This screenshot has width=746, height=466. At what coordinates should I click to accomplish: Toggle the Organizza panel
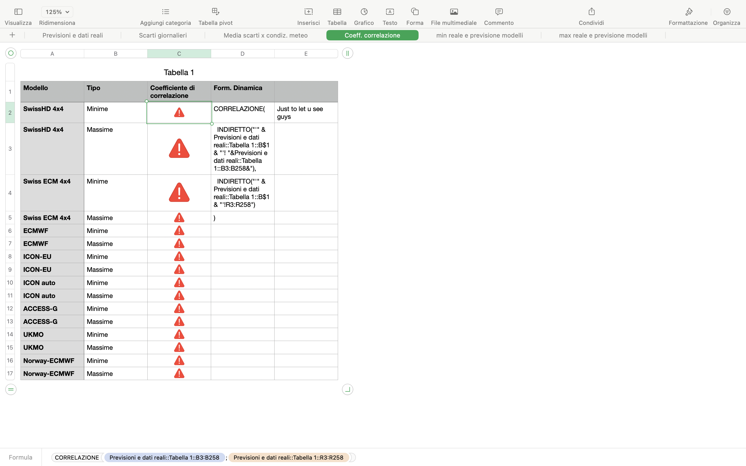click(727, 12)
